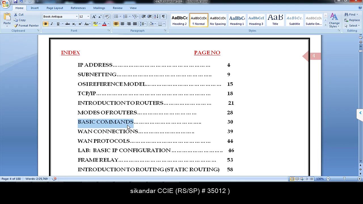Apply the red font color
Image resolution: width=363 pixels, height=204 pixels.
tap(104, 24)
